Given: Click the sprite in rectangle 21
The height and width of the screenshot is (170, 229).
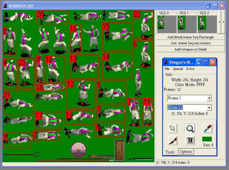Looking at the screenshot, I should 18,102.
